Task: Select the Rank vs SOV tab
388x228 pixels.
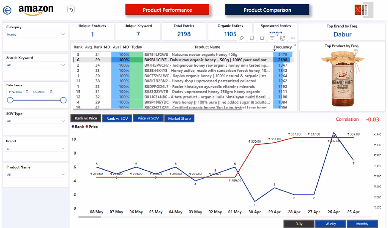Action: tap(117, 119)
